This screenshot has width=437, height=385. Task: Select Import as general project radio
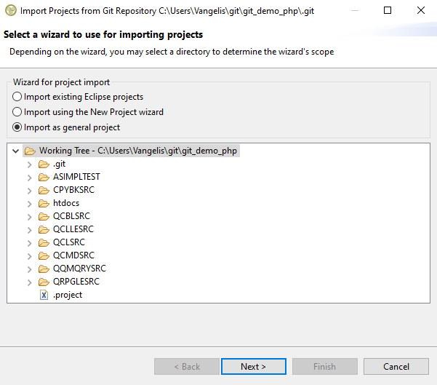point(17,127)
